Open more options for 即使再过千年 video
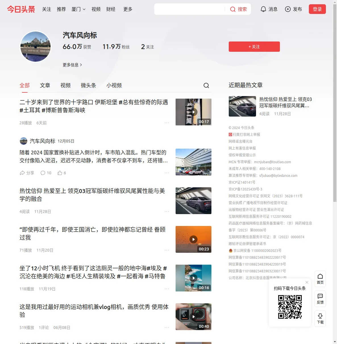This screenshot has height=344, width=337. [x=167, y=250]
